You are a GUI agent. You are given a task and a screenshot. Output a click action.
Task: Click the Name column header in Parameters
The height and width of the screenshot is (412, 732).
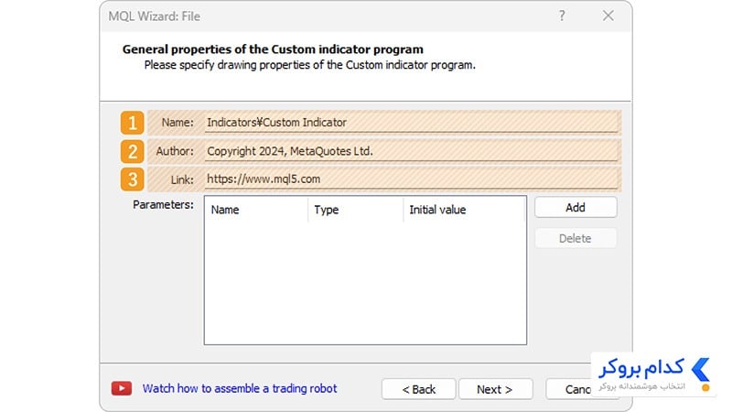tap(256, 210)
